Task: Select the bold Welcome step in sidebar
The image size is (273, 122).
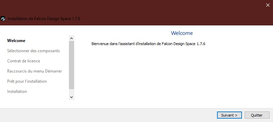Action: tap(16, 41)
